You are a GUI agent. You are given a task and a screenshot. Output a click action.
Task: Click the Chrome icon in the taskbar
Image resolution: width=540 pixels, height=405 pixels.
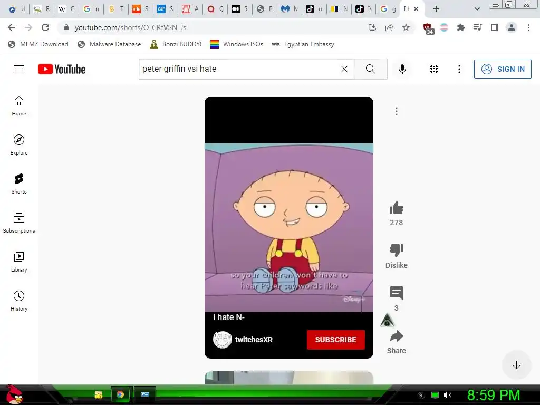tap(120, 394)
